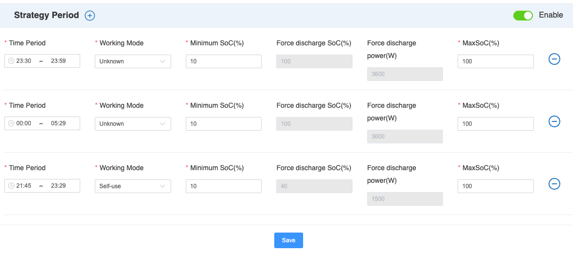573x255 pixels.
Task: Click clock icon in 00:00 time period
Action: (x=11, y=124)
